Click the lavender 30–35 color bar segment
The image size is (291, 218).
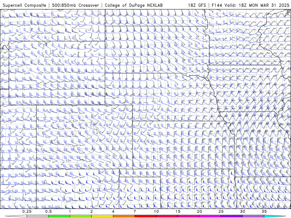pyautogui.click(x=253, y=216)
